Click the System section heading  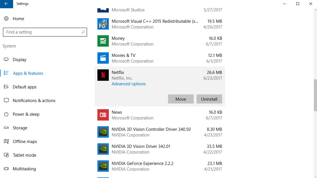point(9,46)
